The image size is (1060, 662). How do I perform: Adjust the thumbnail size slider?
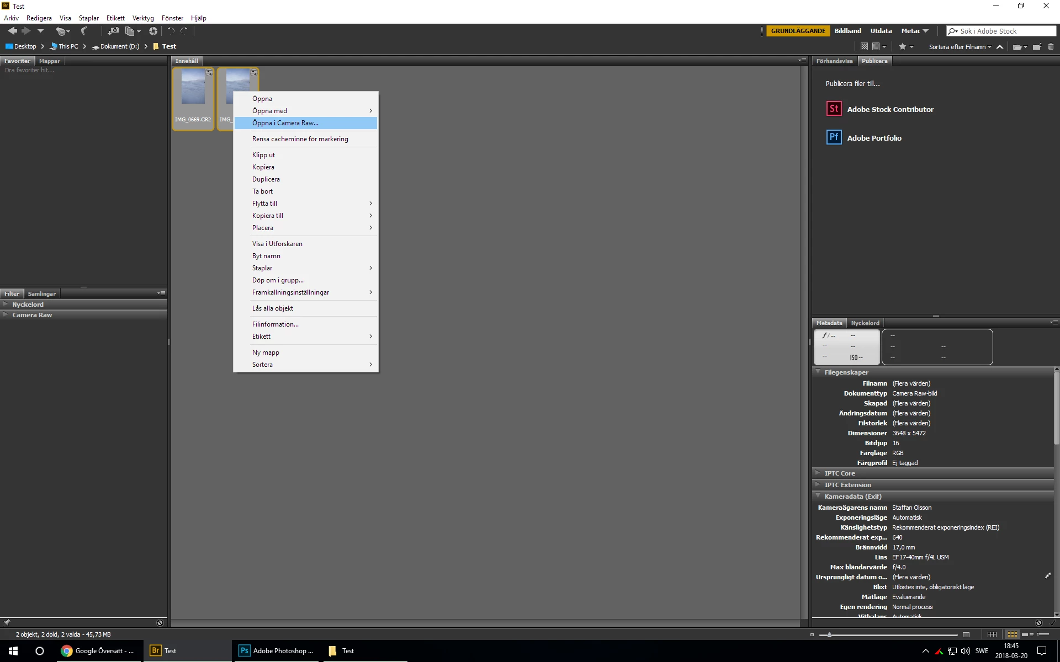829,635
